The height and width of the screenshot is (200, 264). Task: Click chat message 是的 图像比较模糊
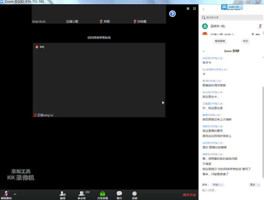pyautogui.click(x=214, y=147)
